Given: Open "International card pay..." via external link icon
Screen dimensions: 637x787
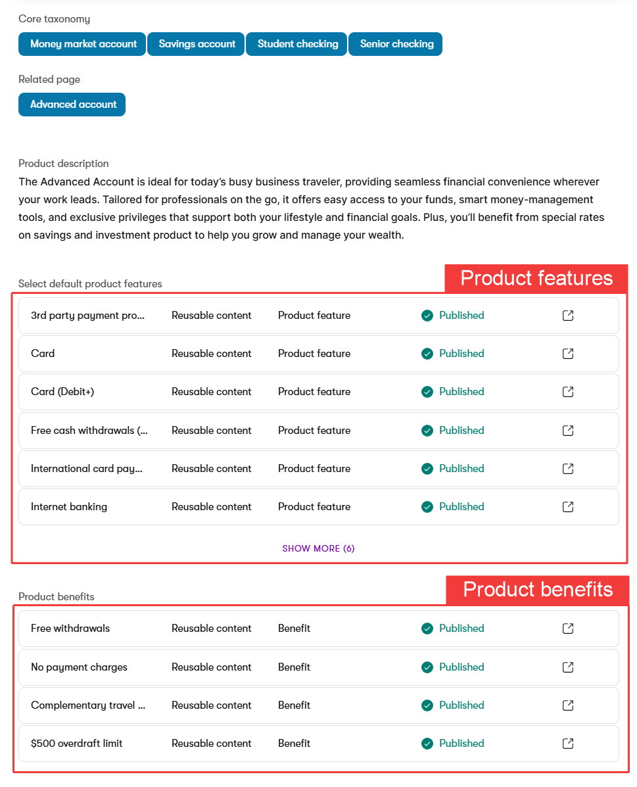Looking at the screenshot, I should [567, 468].
